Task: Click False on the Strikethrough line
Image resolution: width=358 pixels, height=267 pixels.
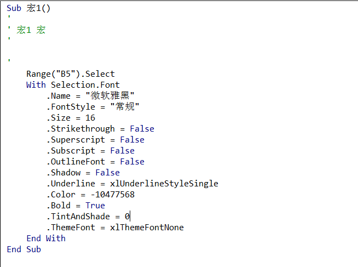Action: [x=142, y=129]
